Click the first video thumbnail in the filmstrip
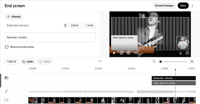Viewport: 200px width, 104px height. coord(33,100)
